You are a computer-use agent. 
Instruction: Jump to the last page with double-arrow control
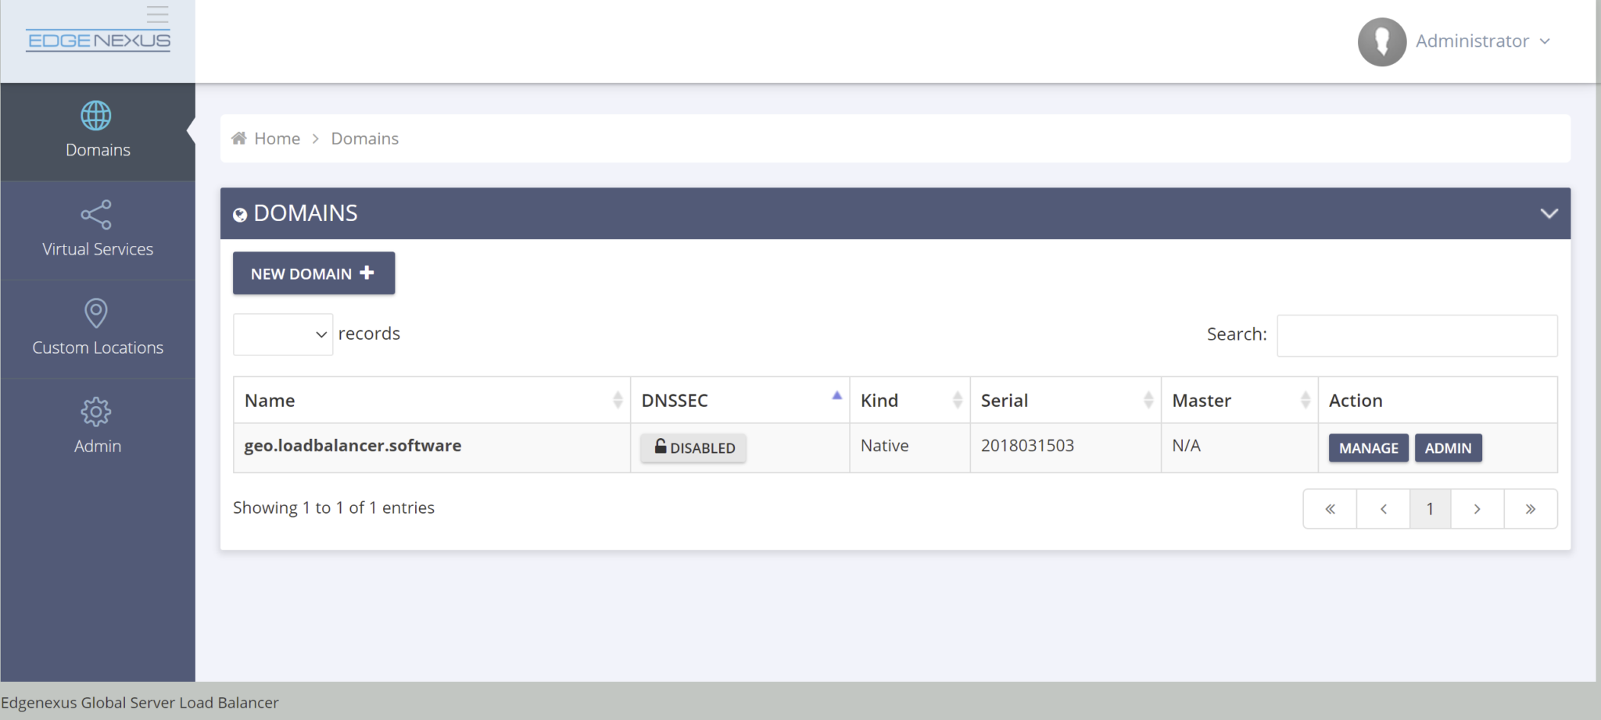1529,508
